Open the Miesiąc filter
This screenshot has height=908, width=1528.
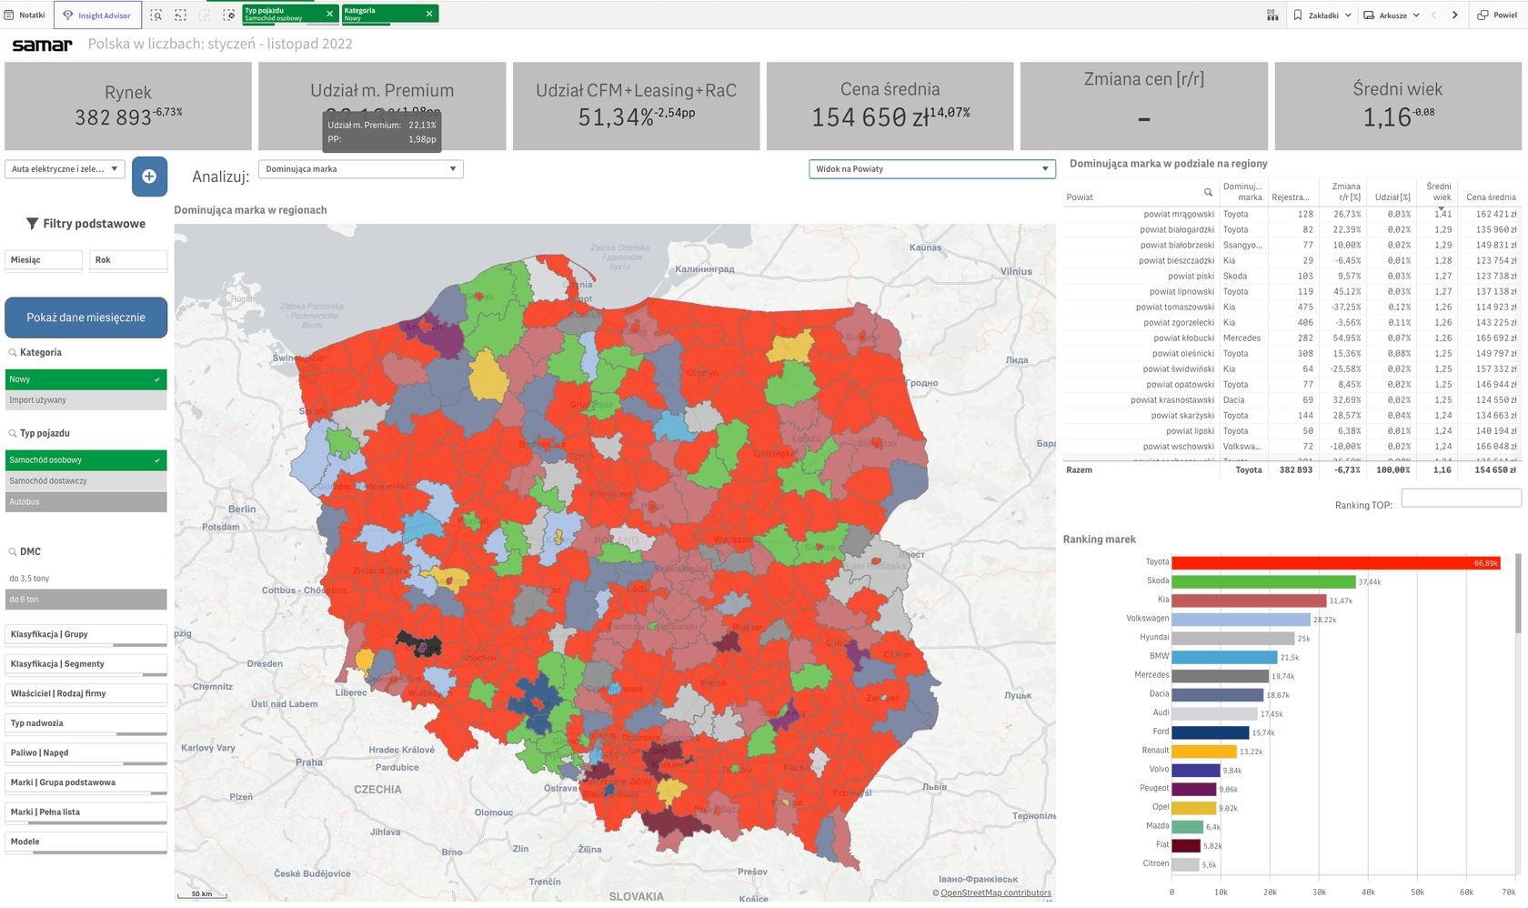(44, 260)
